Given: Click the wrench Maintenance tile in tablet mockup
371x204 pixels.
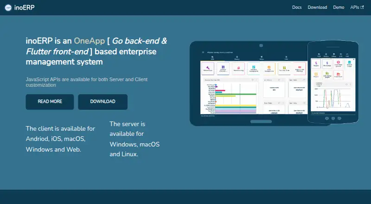Looking at the screenshot, I should (208, 69).
